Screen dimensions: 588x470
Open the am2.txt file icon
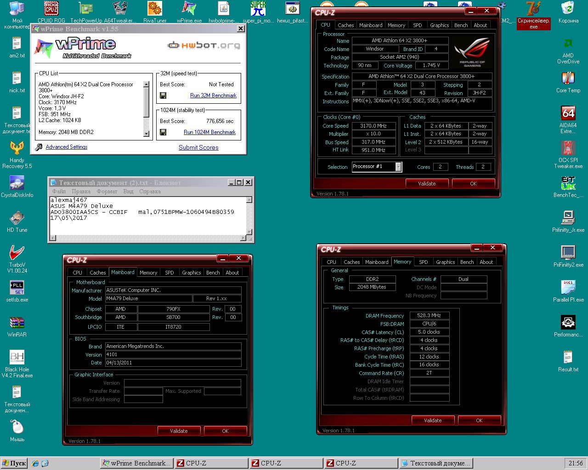[x=17, y=47]
